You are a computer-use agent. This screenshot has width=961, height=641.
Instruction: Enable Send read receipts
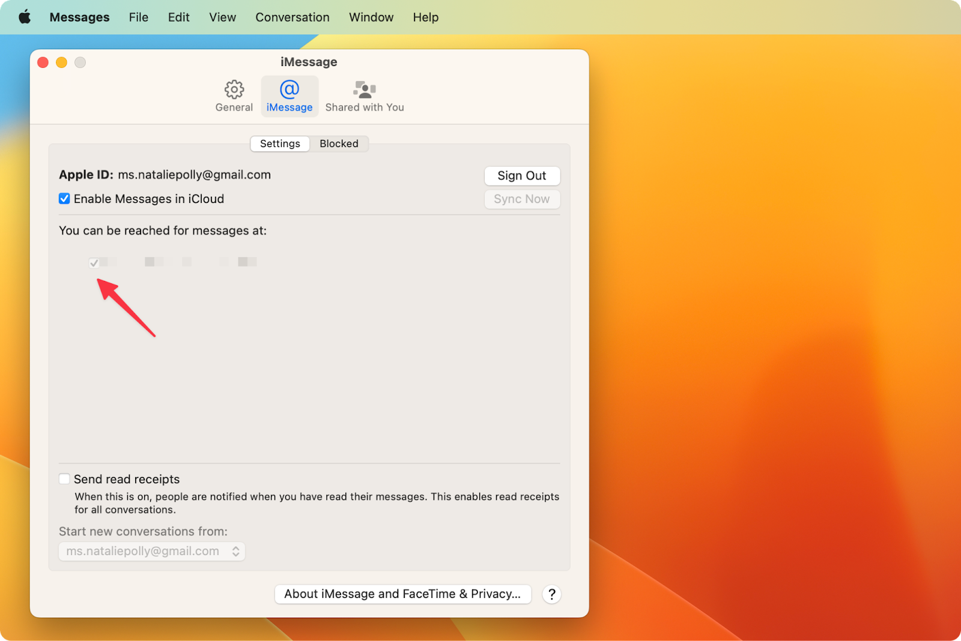[x=64, y=478]
